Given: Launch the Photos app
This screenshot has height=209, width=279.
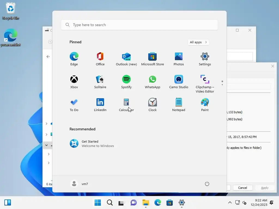Looking at the screenshot, I should coord(179,59).
